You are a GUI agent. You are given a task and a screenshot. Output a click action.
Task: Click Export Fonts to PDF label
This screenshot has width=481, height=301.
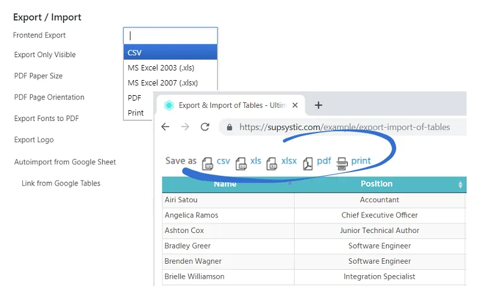(46, 119)
